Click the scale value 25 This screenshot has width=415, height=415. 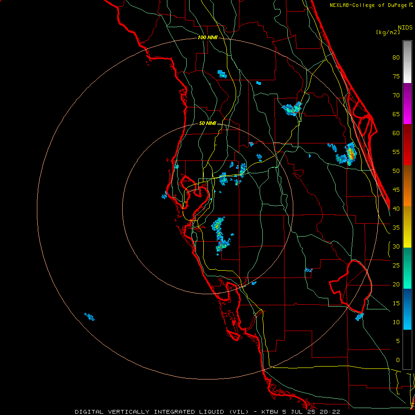(x=396, y=266)
